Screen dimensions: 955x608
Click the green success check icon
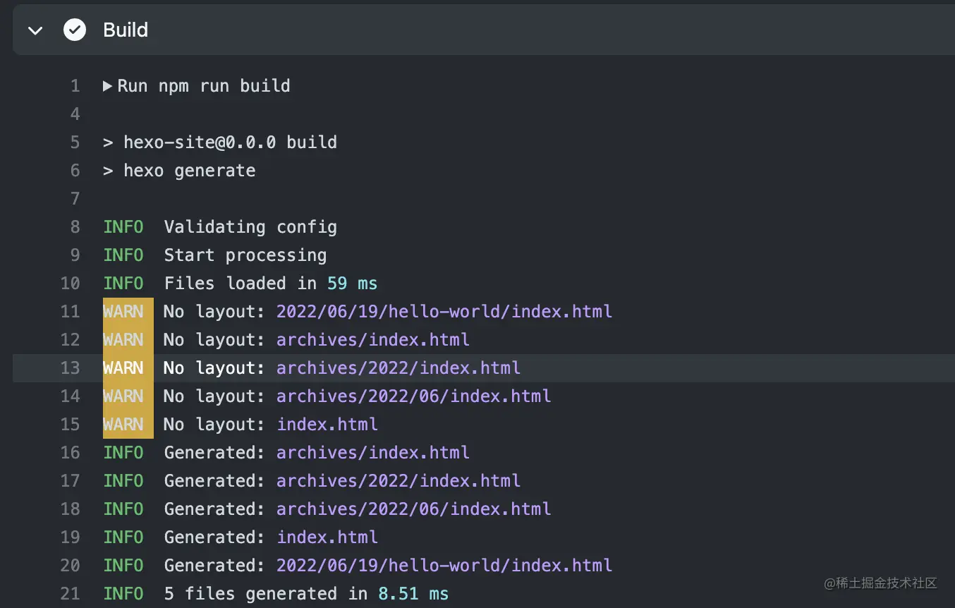click(75, 30)
